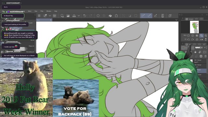The width and height of the screenshot is (208, 117).
Task: Click the layer opacity stepper arrows
Action: (x=206, y=48)
